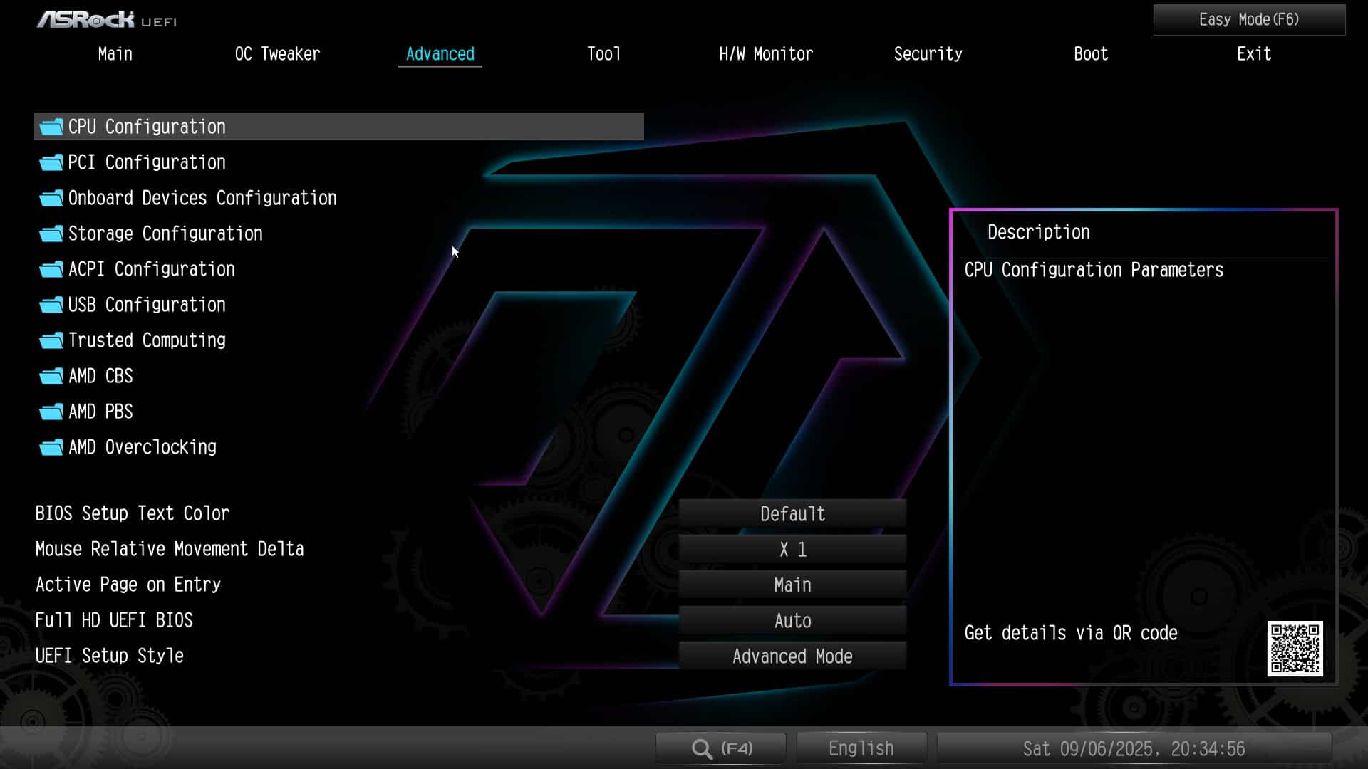Open the Active Page on Entry dropdown
The image size is (1368, 769).
pos(792,585)
